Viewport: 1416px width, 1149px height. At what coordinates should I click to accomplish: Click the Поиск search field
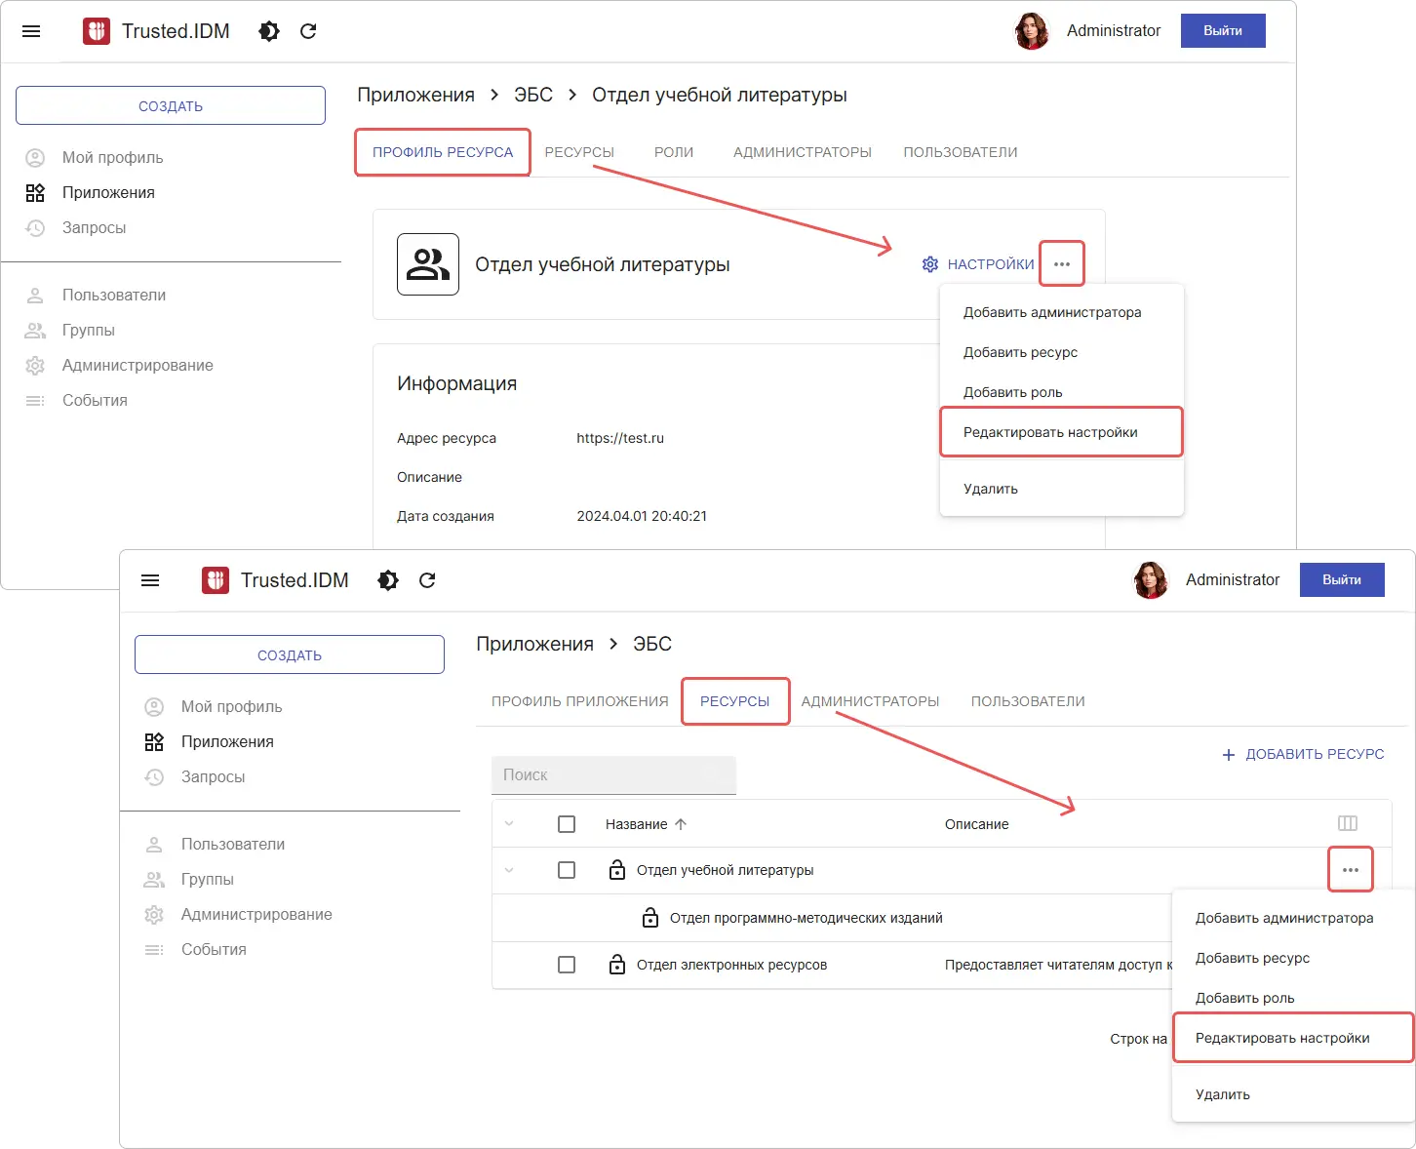coord(613,774)
